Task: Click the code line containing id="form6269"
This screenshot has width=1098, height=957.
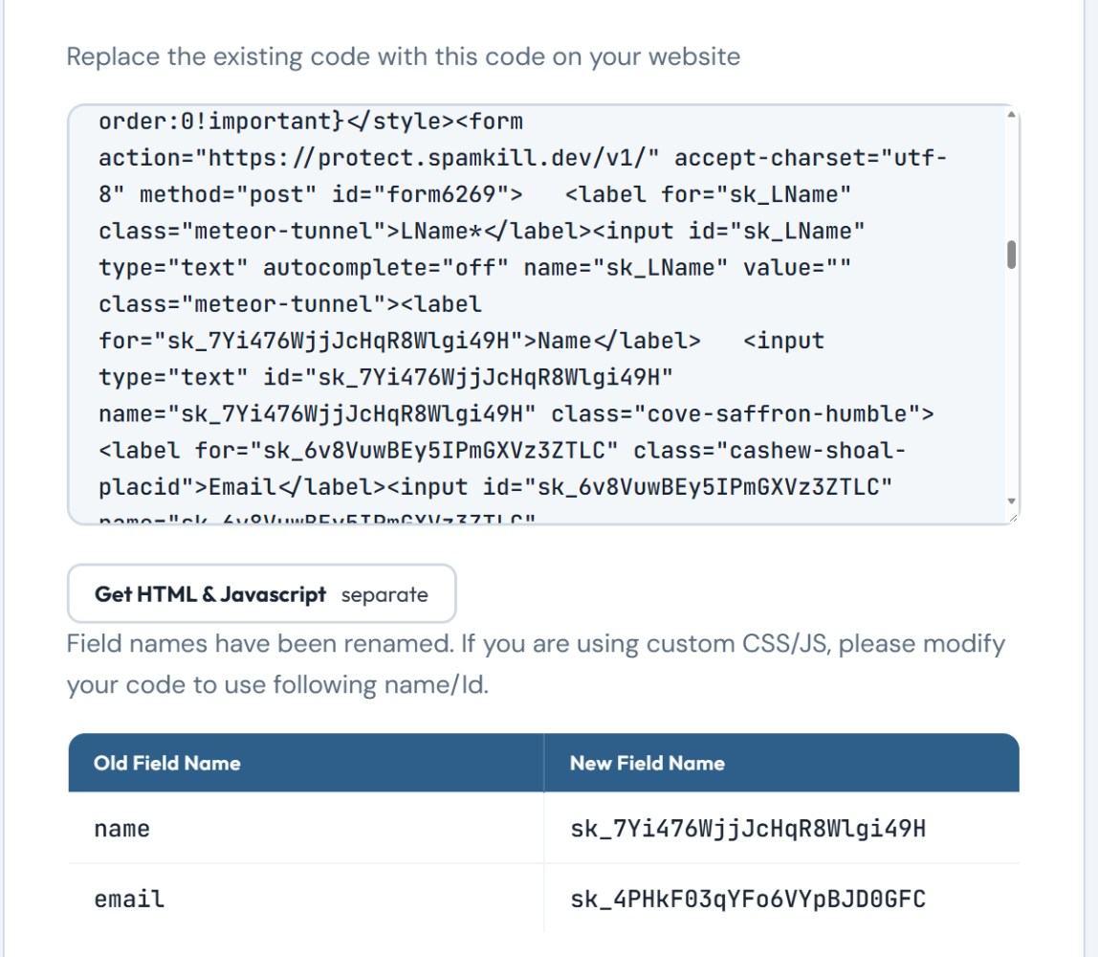Action: coord(474,194)
